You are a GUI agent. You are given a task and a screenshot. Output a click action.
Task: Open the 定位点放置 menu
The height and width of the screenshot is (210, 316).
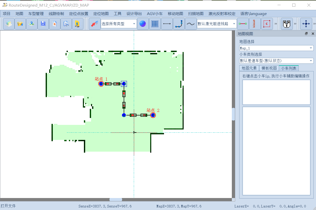click(x=79, y=14)
